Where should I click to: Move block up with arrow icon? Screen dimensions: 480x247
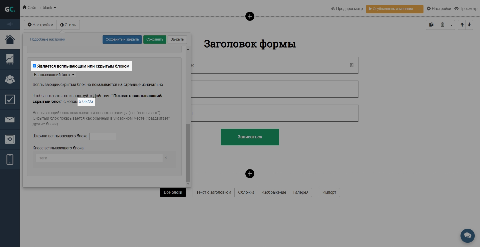(x=462, y=25)
